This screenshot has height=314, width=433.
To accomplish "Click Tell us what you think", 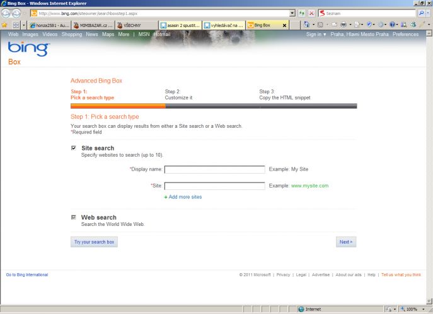I will pos(401,274).
